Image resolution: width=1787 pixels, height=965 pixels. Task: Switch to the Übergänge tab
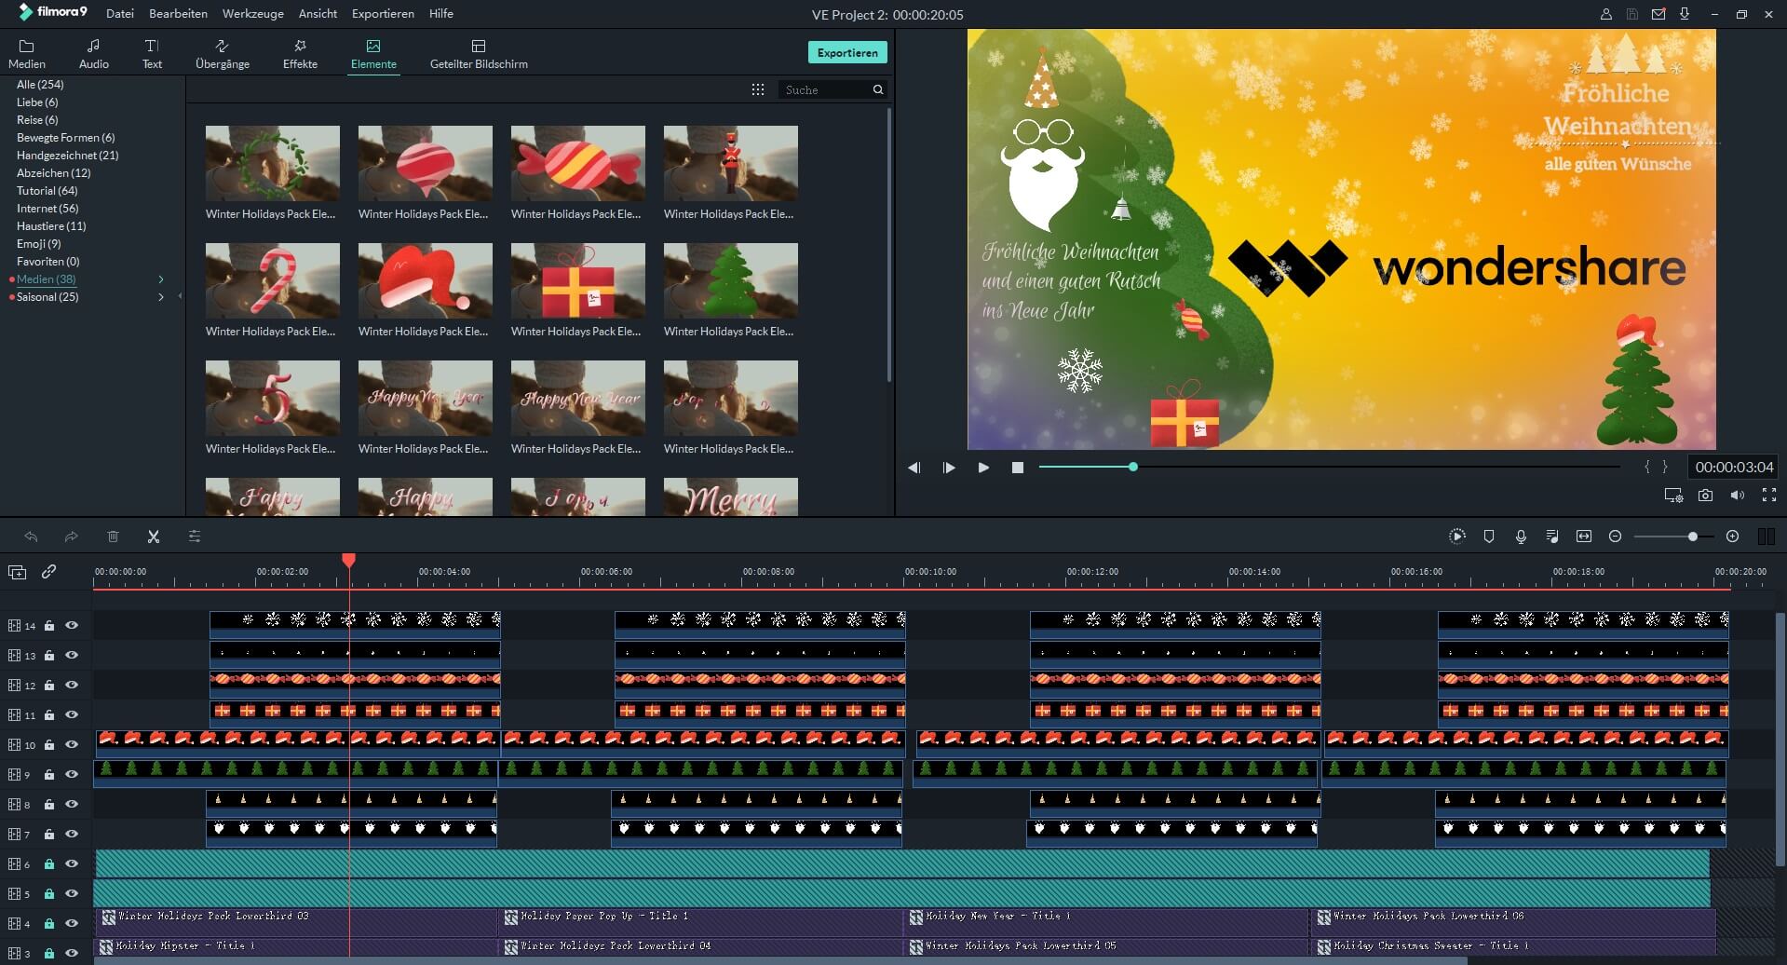[223, 54]
